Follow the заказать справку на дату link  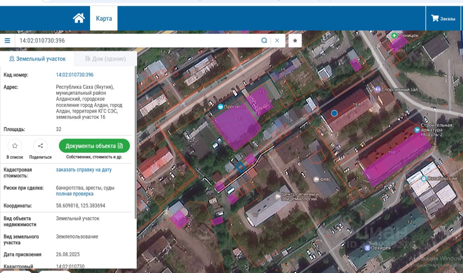pos(84,170)
